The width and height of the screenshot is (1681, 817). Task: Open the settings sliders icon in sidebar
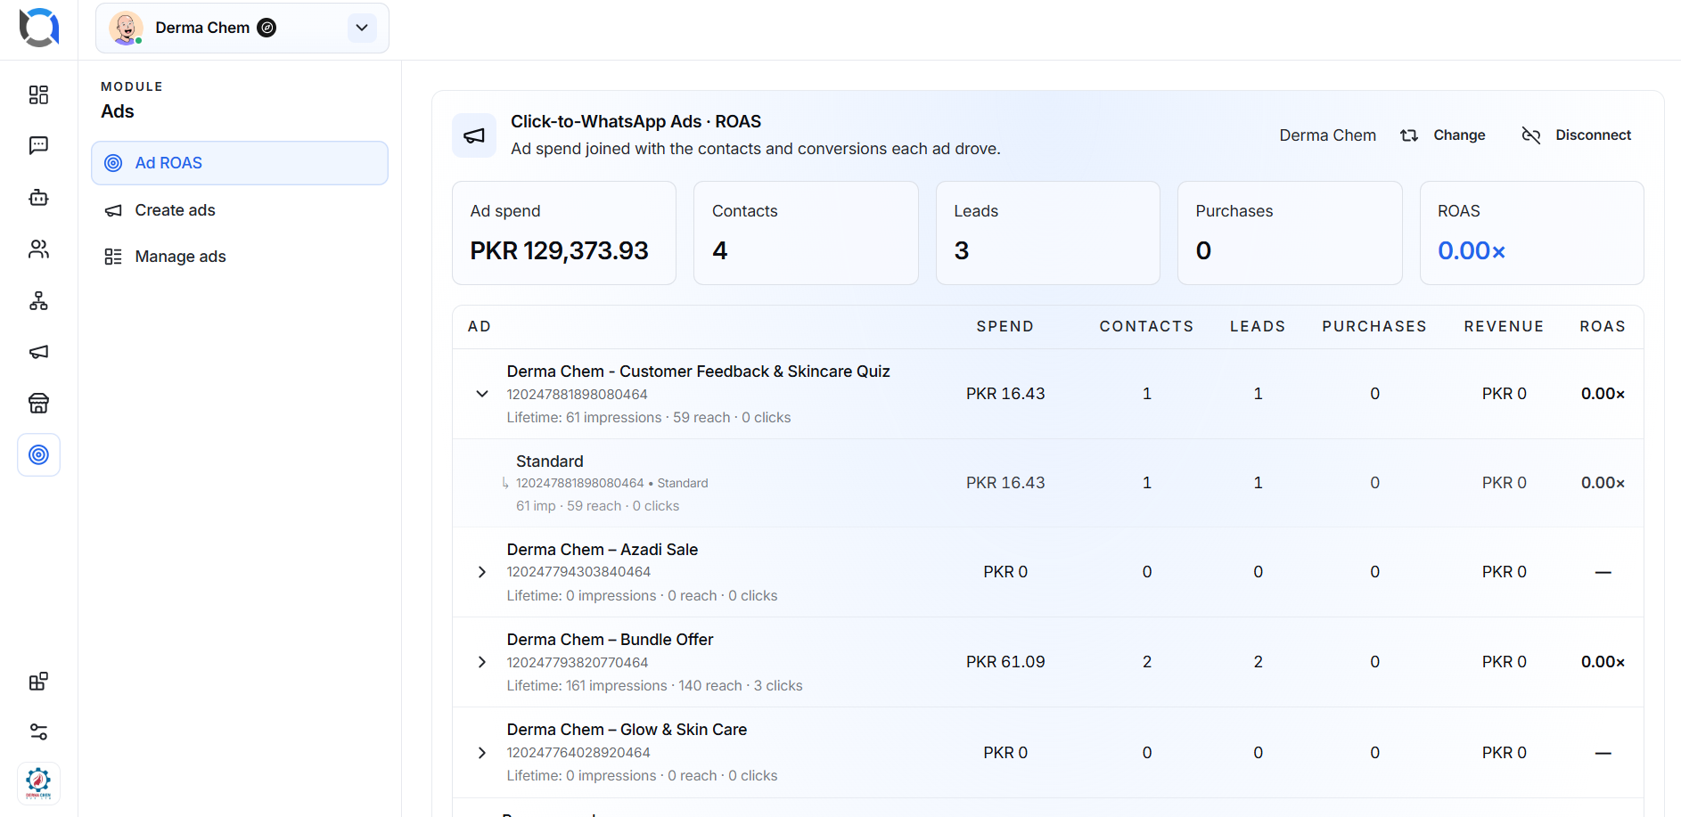pos(38,732)
